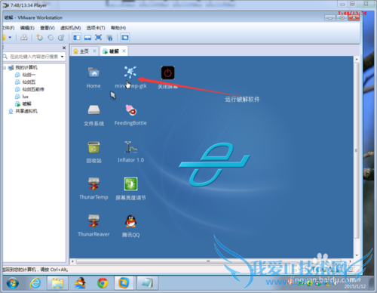The width and height of the screenshot is (377, 293).
Task: Close the library sidebar panel
Action: click(64, 48)
